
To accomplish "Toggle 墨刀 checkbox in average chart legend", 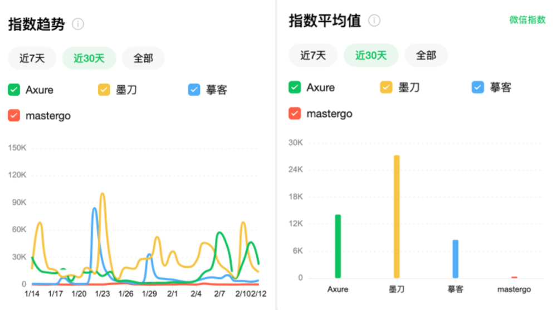I will 386,87.
